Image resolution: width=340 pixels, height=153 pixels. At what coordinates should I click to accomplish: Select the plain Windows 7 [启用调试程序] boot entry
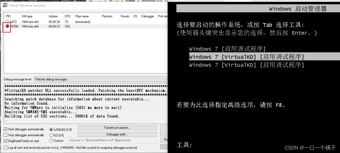tap(227, 49)
